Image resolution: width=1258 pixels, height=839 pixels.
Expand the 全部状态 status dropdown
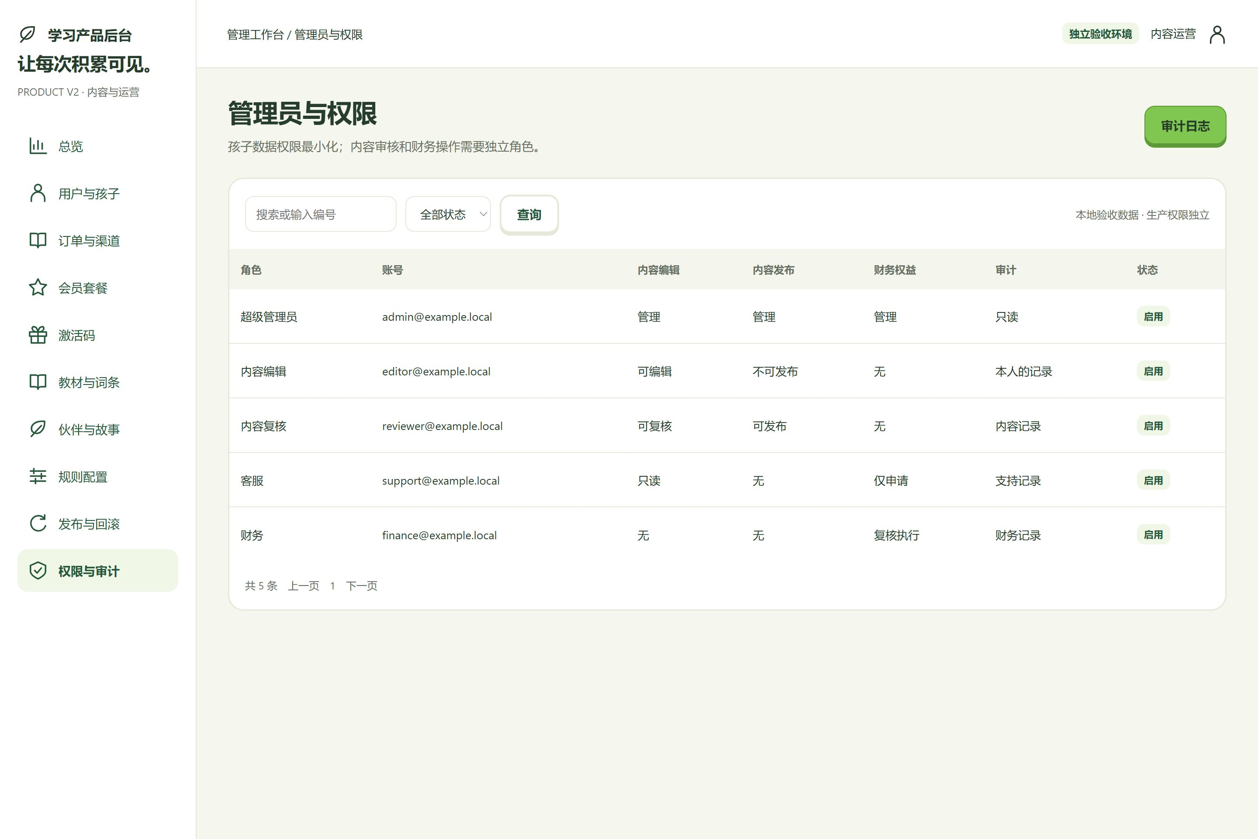[x=448, y=214]
